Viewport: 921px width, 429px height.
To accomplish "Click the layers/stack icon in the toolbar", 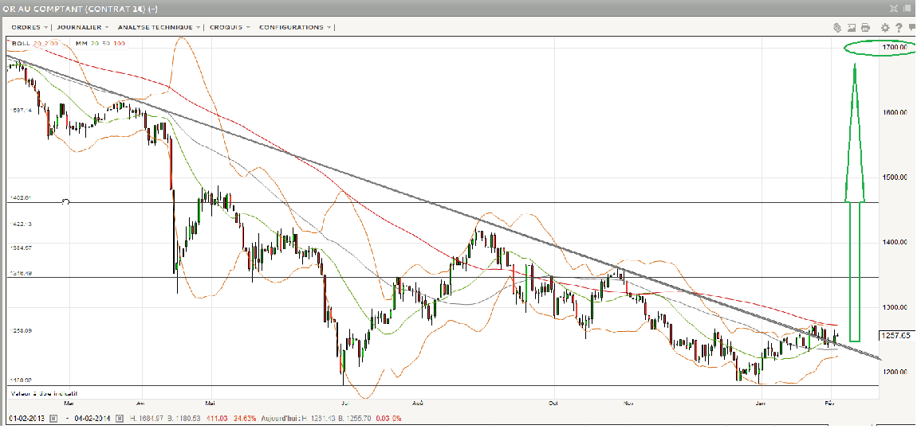I will [x=838, y=27].
